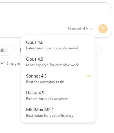Open the Capym mail entry

click(10, 64)
